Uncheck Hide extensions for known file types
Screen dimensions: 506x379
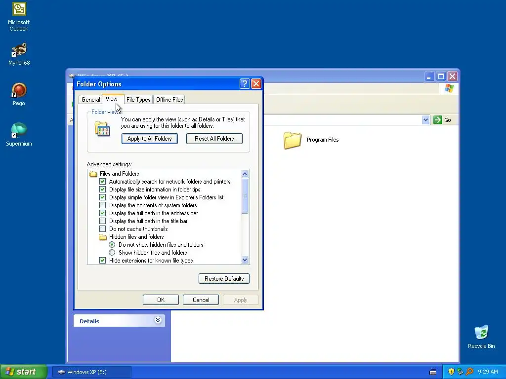coord(102,261)
